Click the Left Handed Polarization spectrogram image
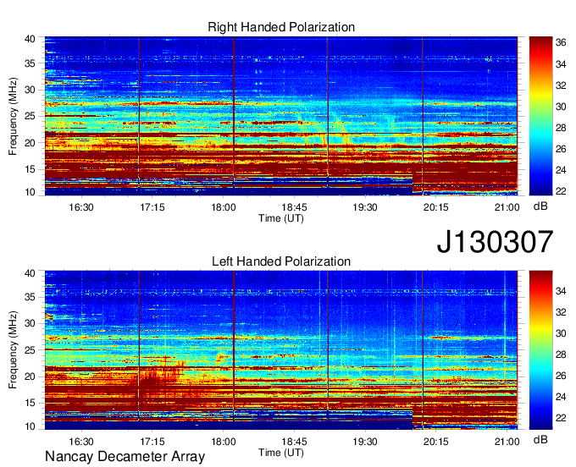Image resolution: width=576 pixels, height=467 pixels. [x=281, y=350]
